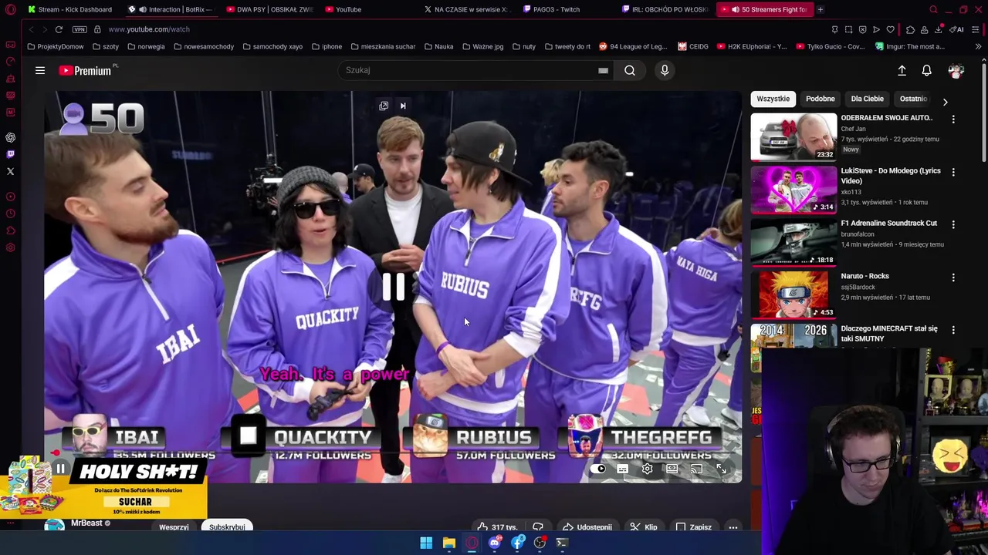
Task: Pause the video using the bottom-left control
Action: click(60, 469)
